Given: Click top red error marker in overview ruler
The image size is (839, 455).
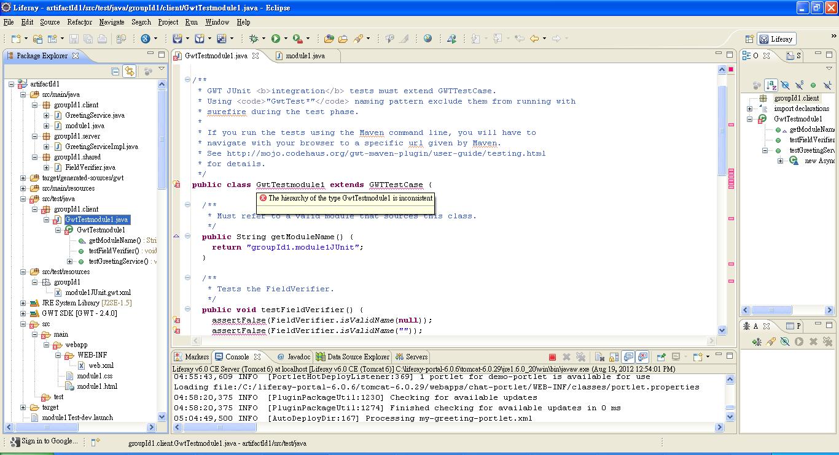Looking at the screenshot, I should pyautogui.click(x=731, y=70).
